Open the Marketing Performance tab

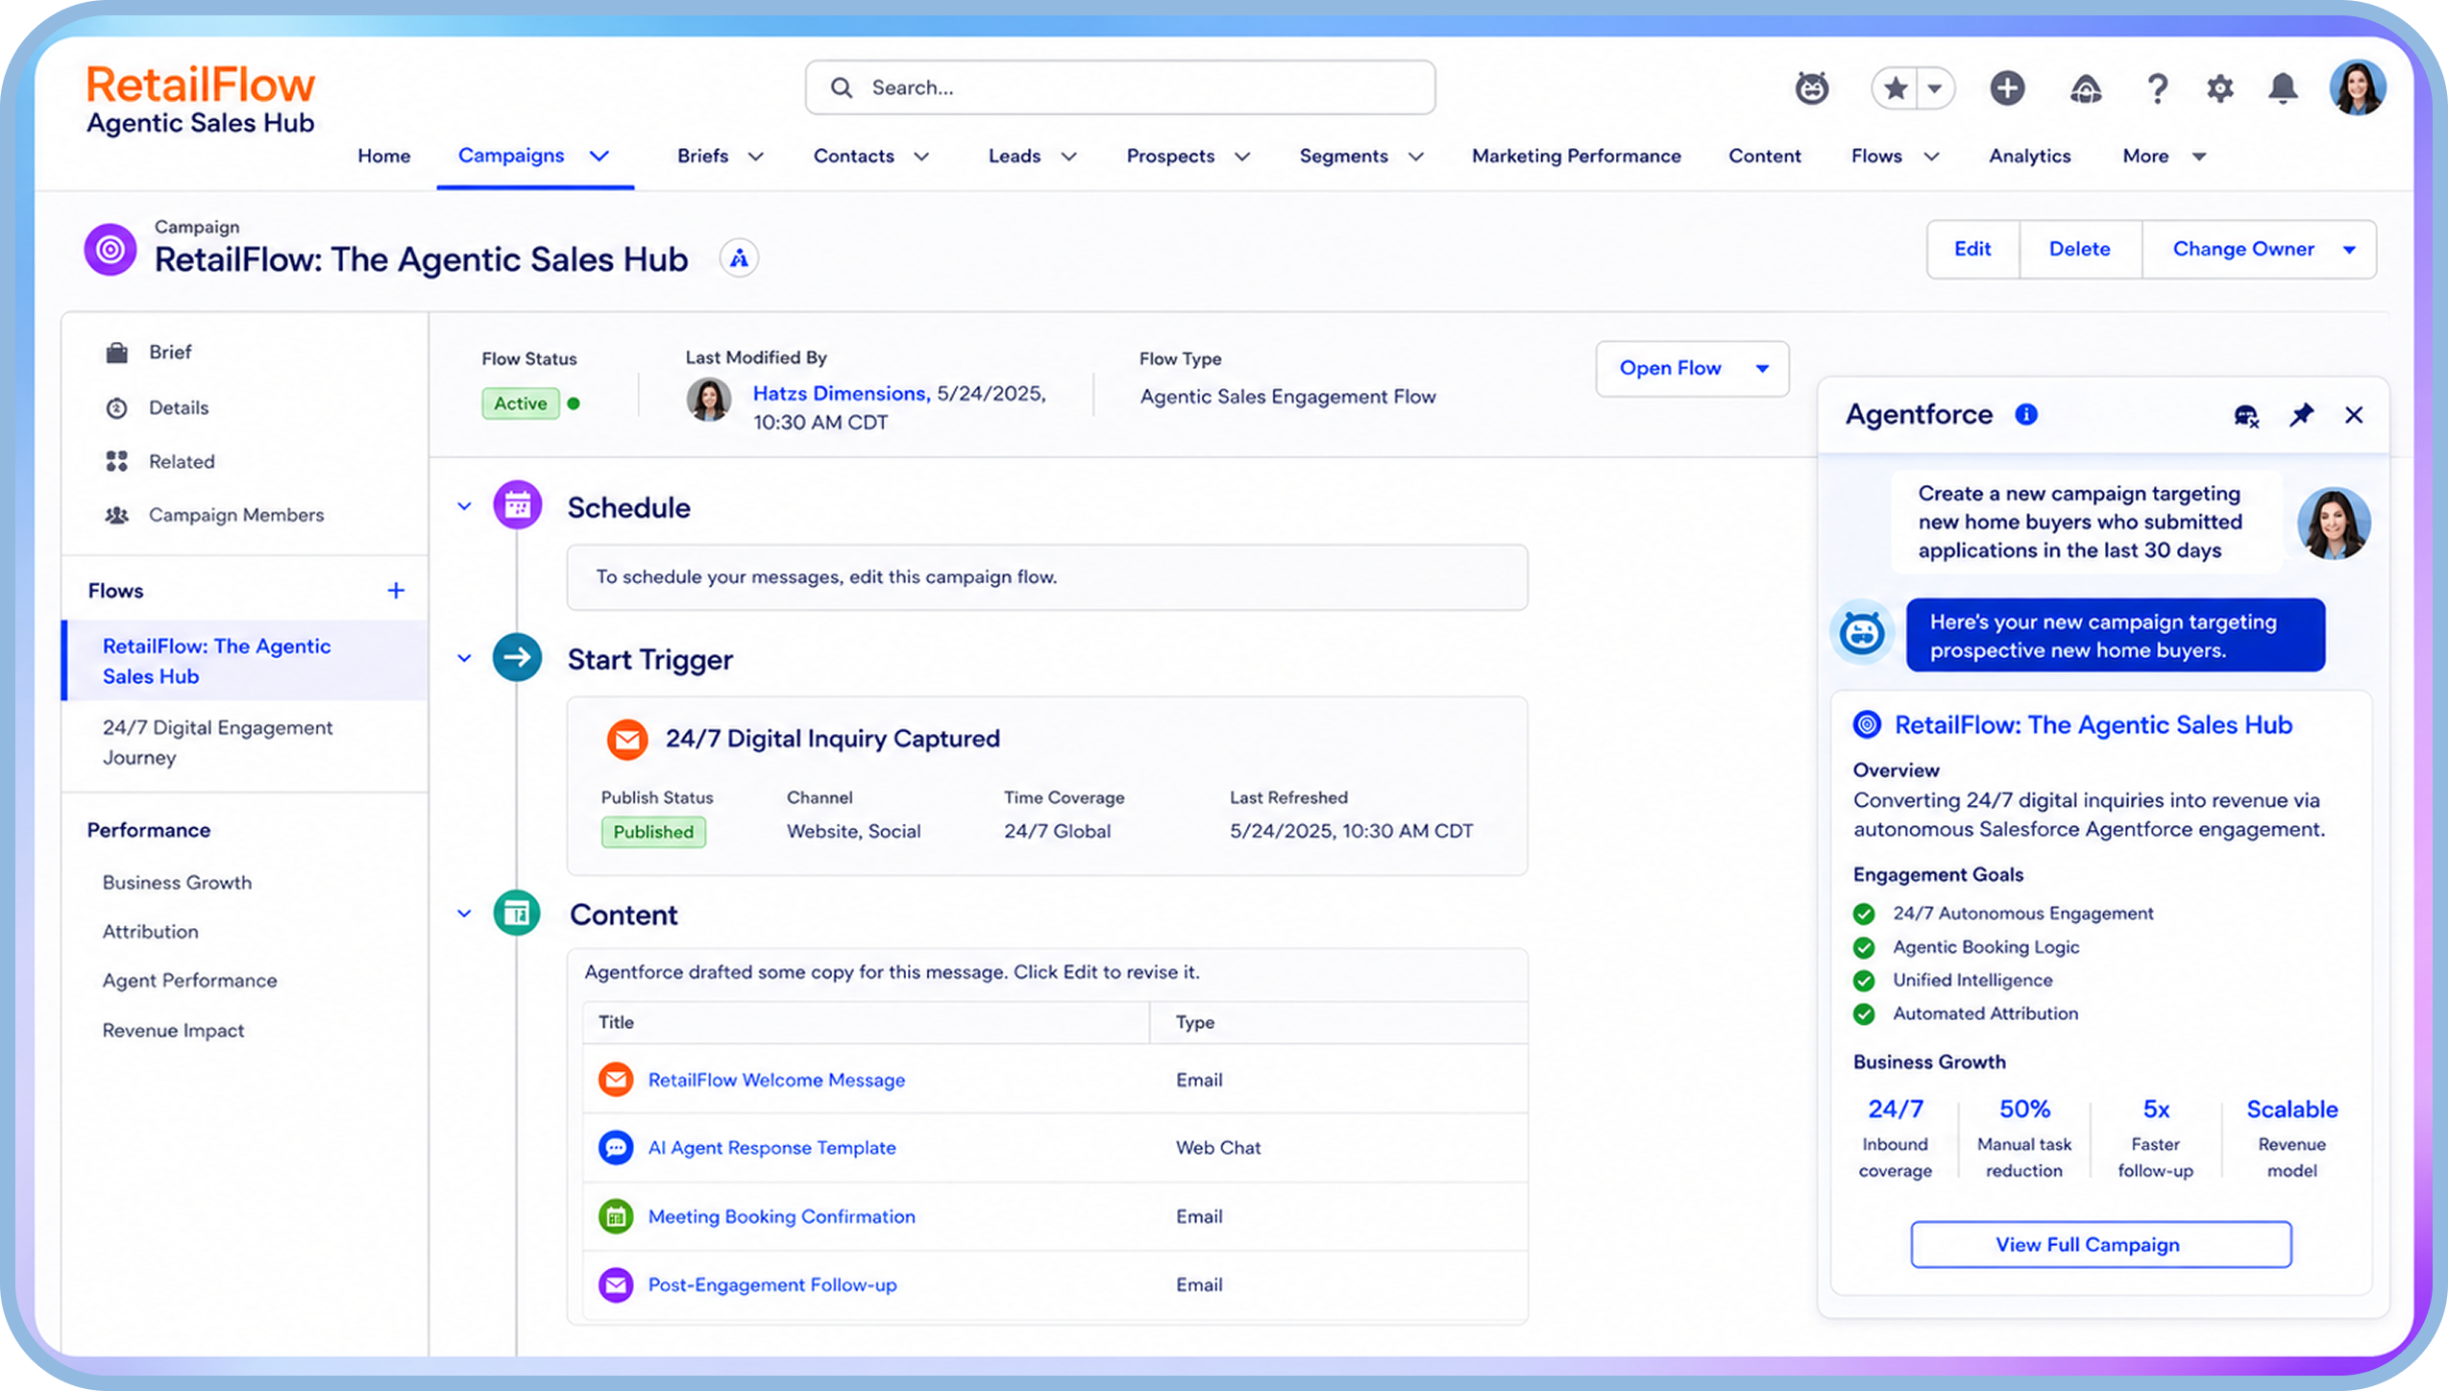click(1576, 156)
